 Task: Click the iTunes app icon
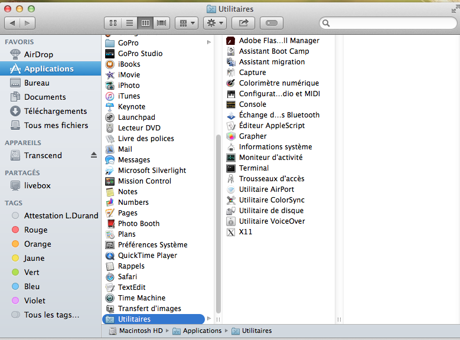pos(110,96)
